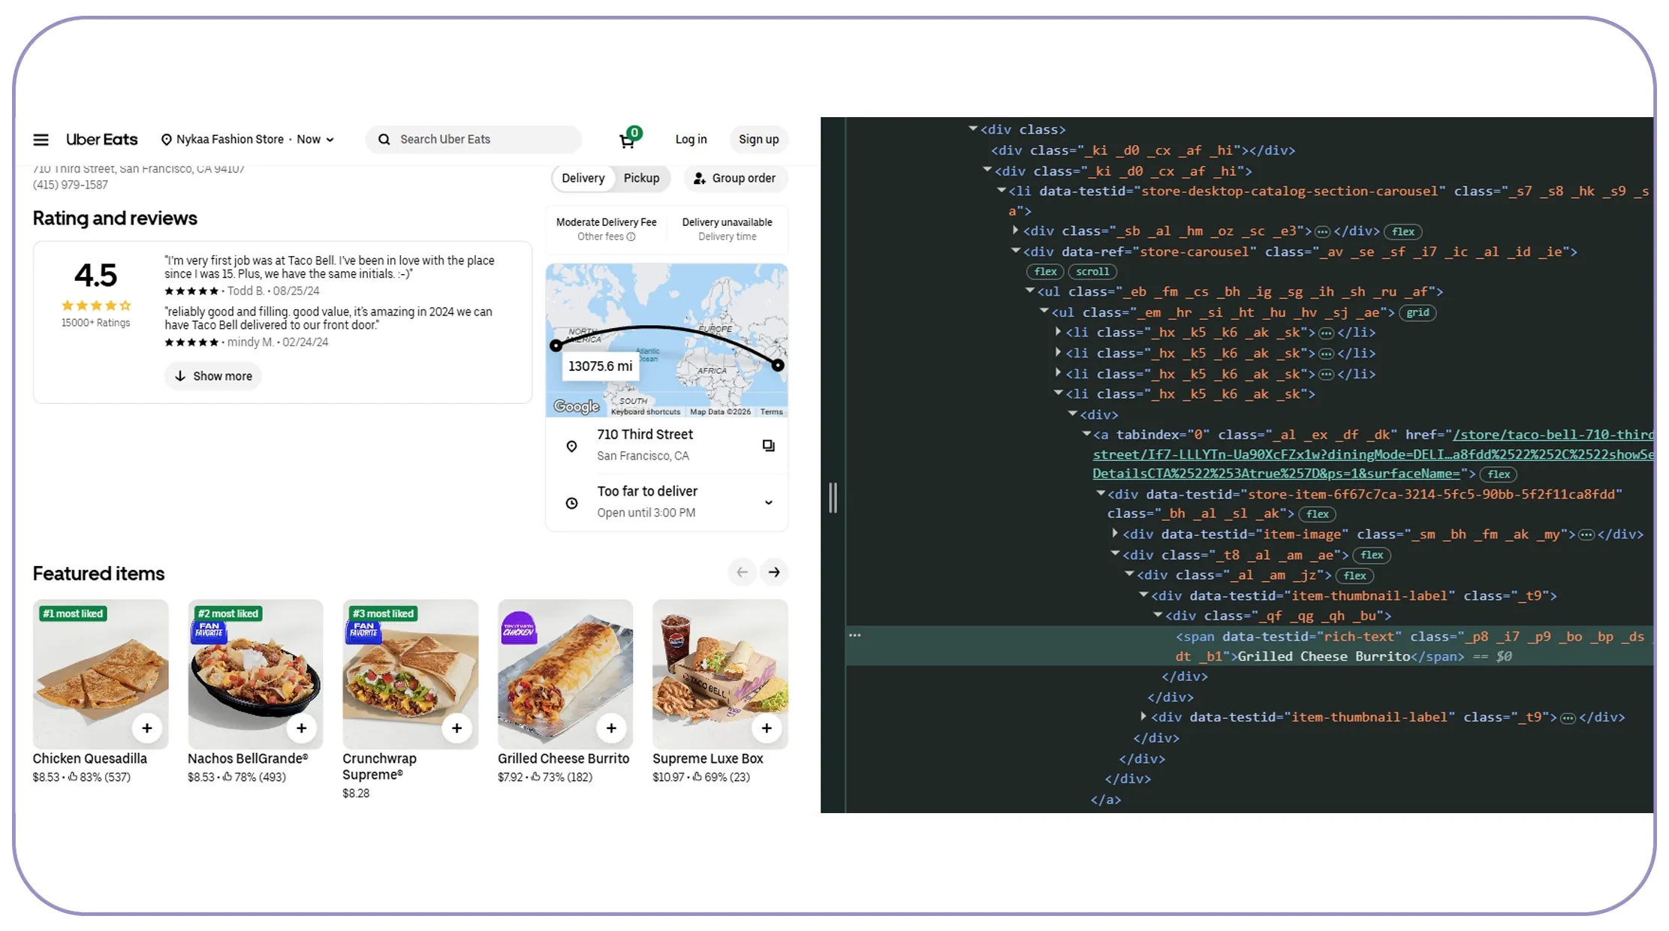Collapse the _al _am _jz div node
Viewport: 1669px width, 931px height.
click(1129, 574)
